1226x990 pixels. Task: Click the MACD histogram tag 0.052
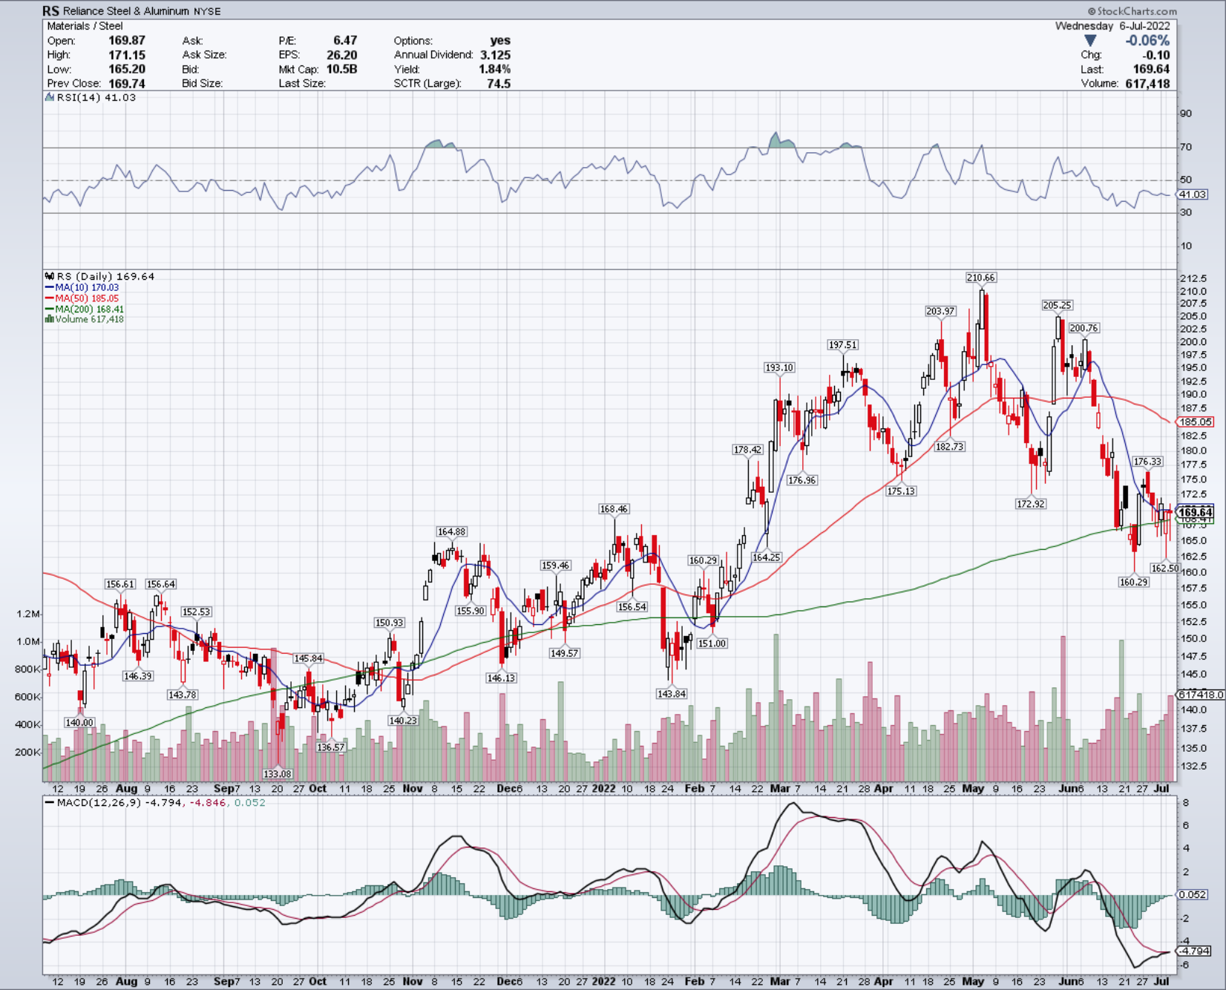pyautogui.click(x=1193, y=894)
